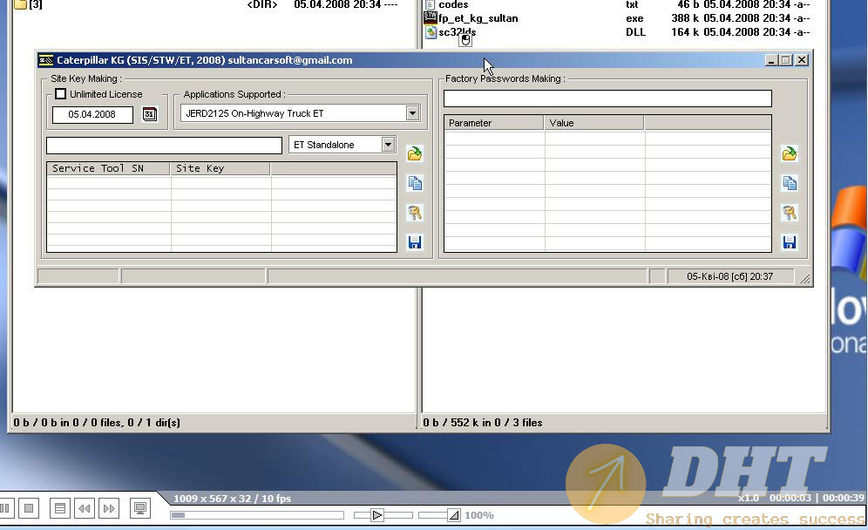
Task: Select the sc32lds DLL file icon
Action: [x=431, y=32]
